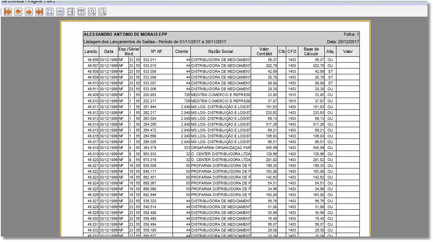Select invoice number 548.514
This screenshot has width=433, height=242.
tap(150, 207)
